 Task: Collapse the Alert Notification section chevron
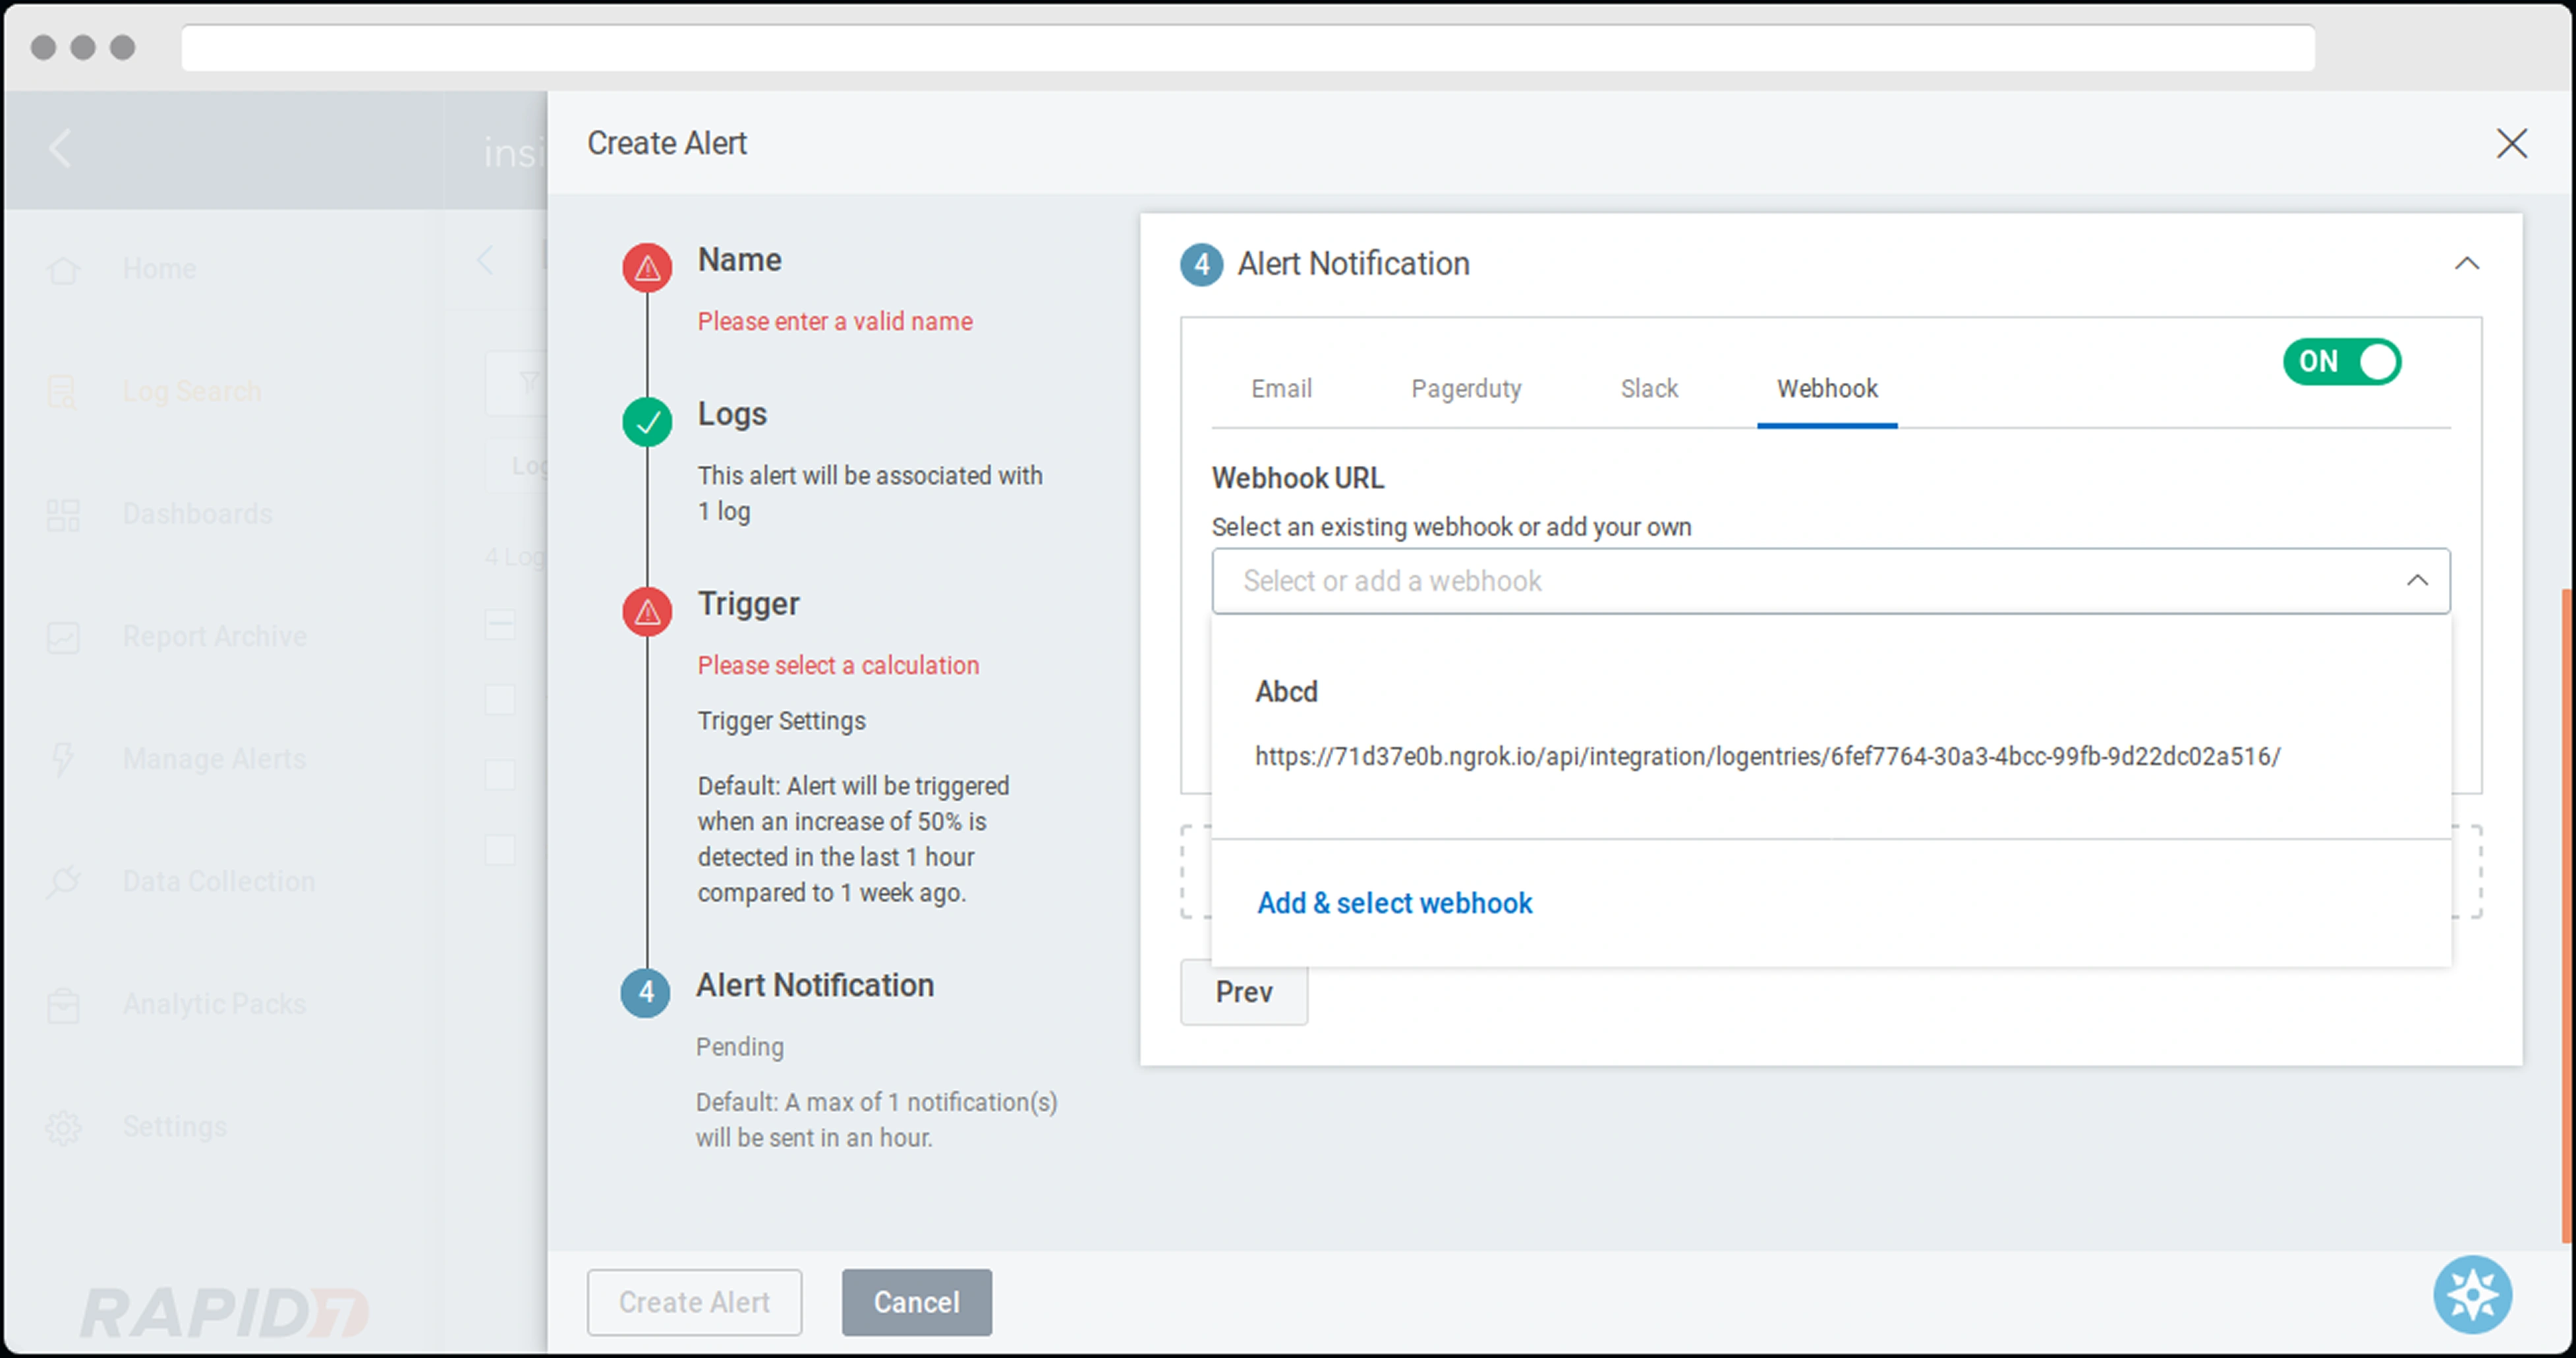point(2466,264)
